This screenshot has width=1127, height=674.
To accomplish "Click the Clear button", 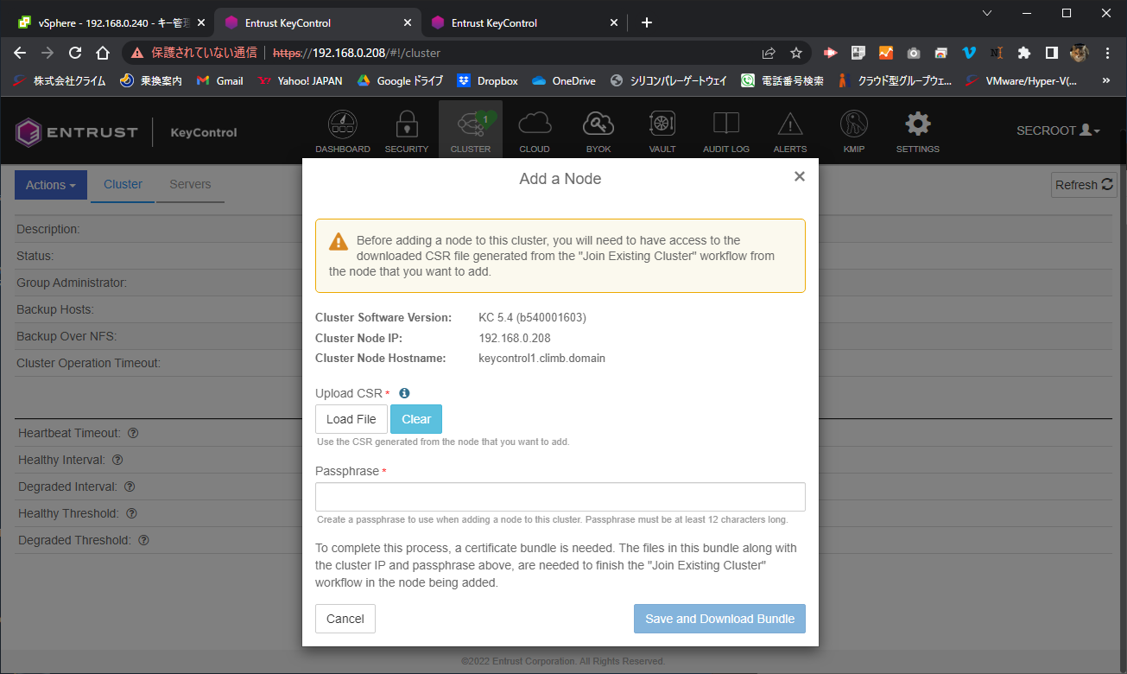I will coord(416,419).
